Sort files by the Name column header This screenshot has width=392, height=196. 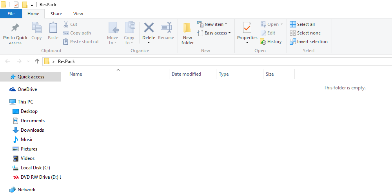coord(76,74)
